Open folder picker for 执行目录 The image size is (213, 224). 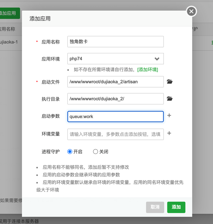click(169, 99)
